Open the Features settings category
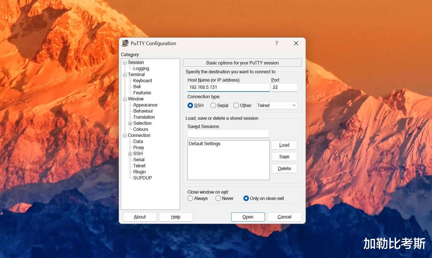 click(x=142, y=93)
